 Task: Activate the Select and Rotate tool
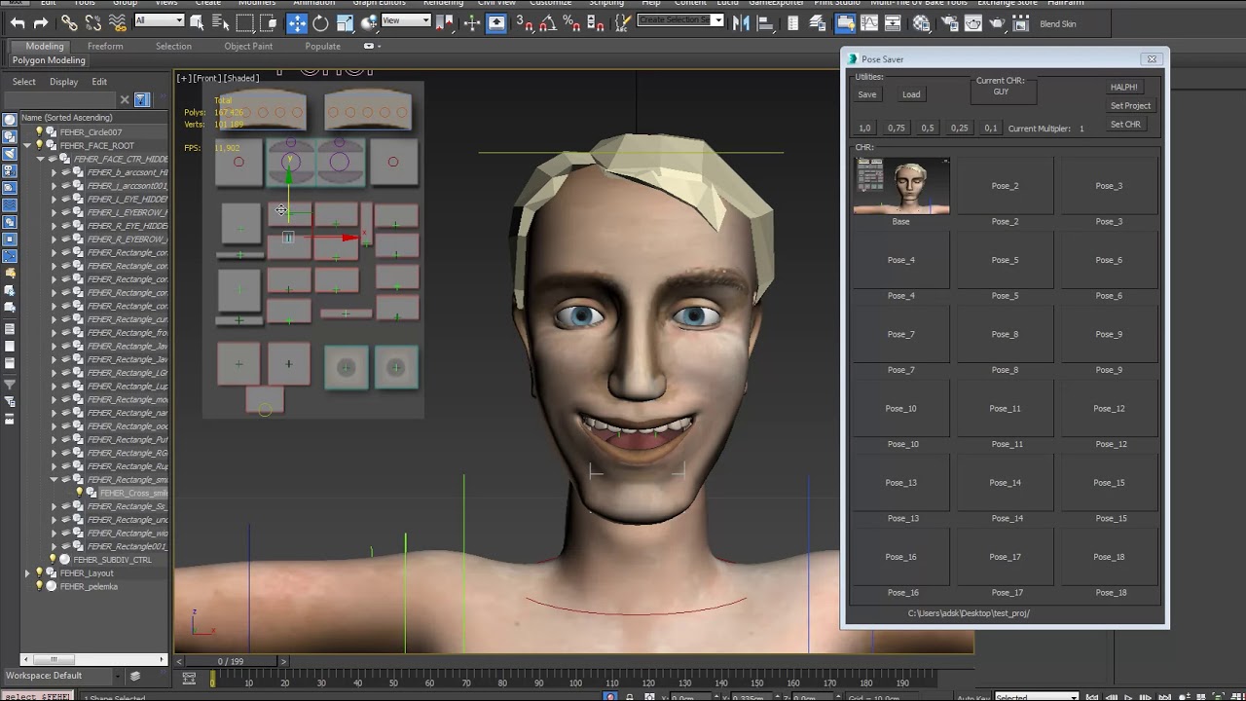(x=320, y=23)
